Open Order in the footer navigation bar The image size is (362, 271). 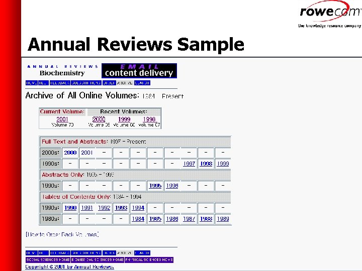tap(109, 253)
